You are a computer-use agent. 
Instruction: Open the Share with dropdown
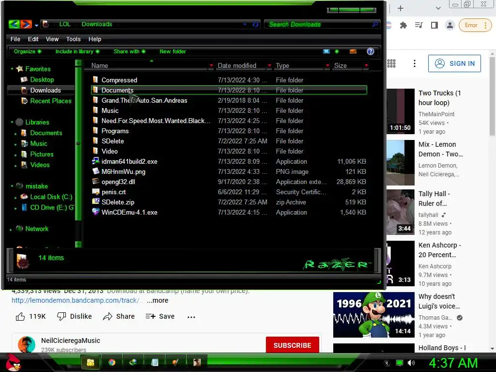click(130, 51)
